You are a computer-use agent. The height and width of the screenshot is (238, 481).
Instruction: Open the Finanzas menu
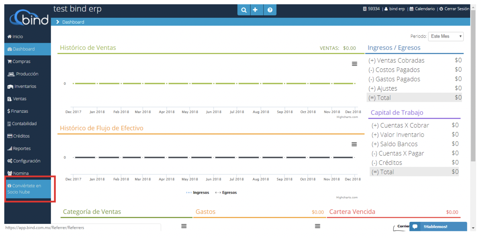tap(28, 111)
